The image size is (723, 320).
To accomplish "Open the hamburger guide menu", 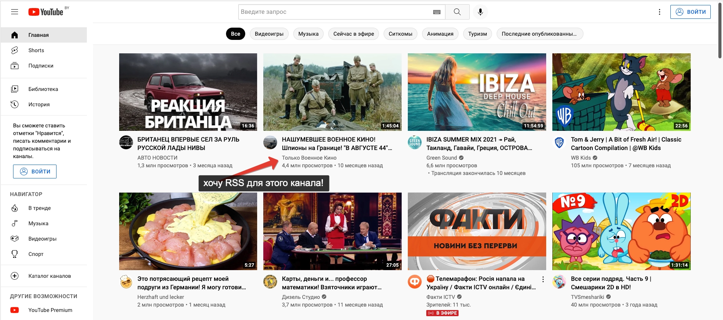I will click(x=15, y=12).
